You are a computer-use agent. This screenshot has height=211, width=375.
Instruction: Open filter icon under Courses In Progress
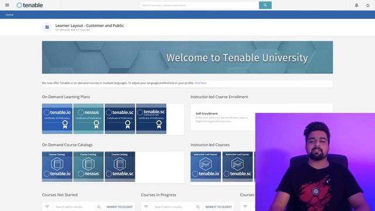click(x=146, y=207)
